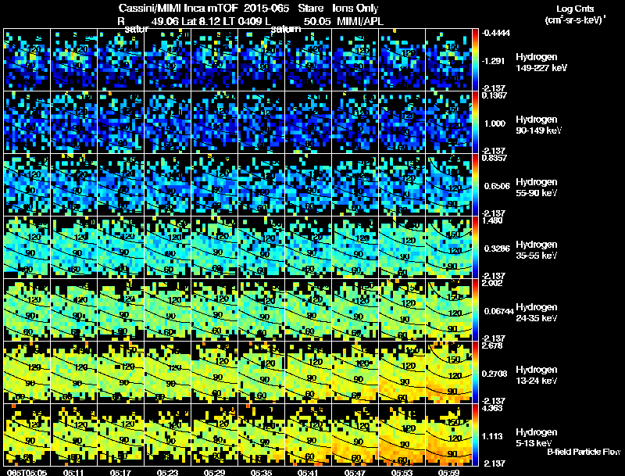Click the 'Cassini/MIMI Inca mTOF' title text
This screenshot has width=625, height=476.
[178, 9]
